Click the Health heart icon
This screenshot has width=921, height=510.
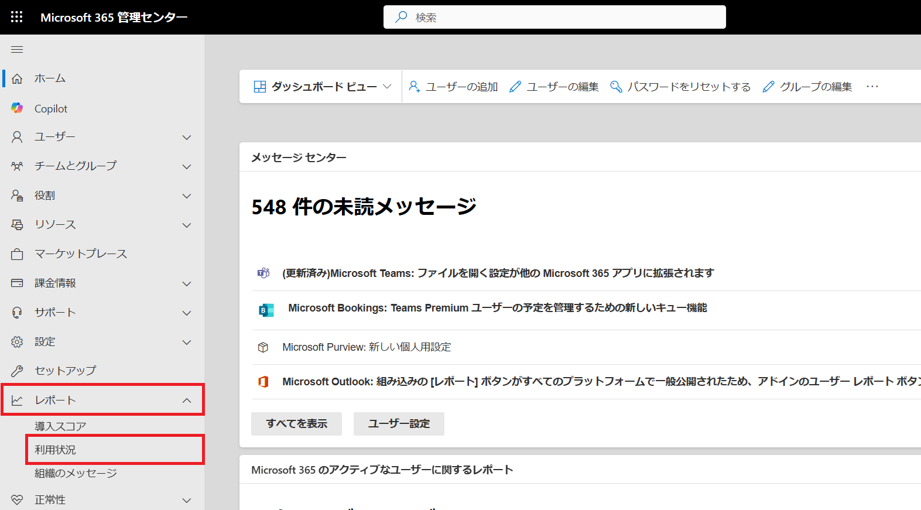[x=17, y=500]
